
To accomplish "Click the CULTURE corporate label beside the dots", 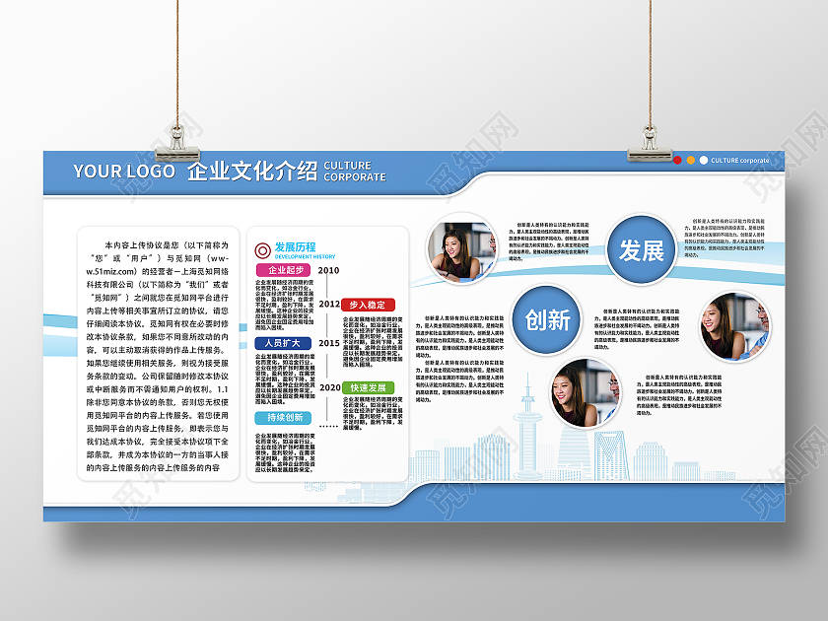I will 740,160.
